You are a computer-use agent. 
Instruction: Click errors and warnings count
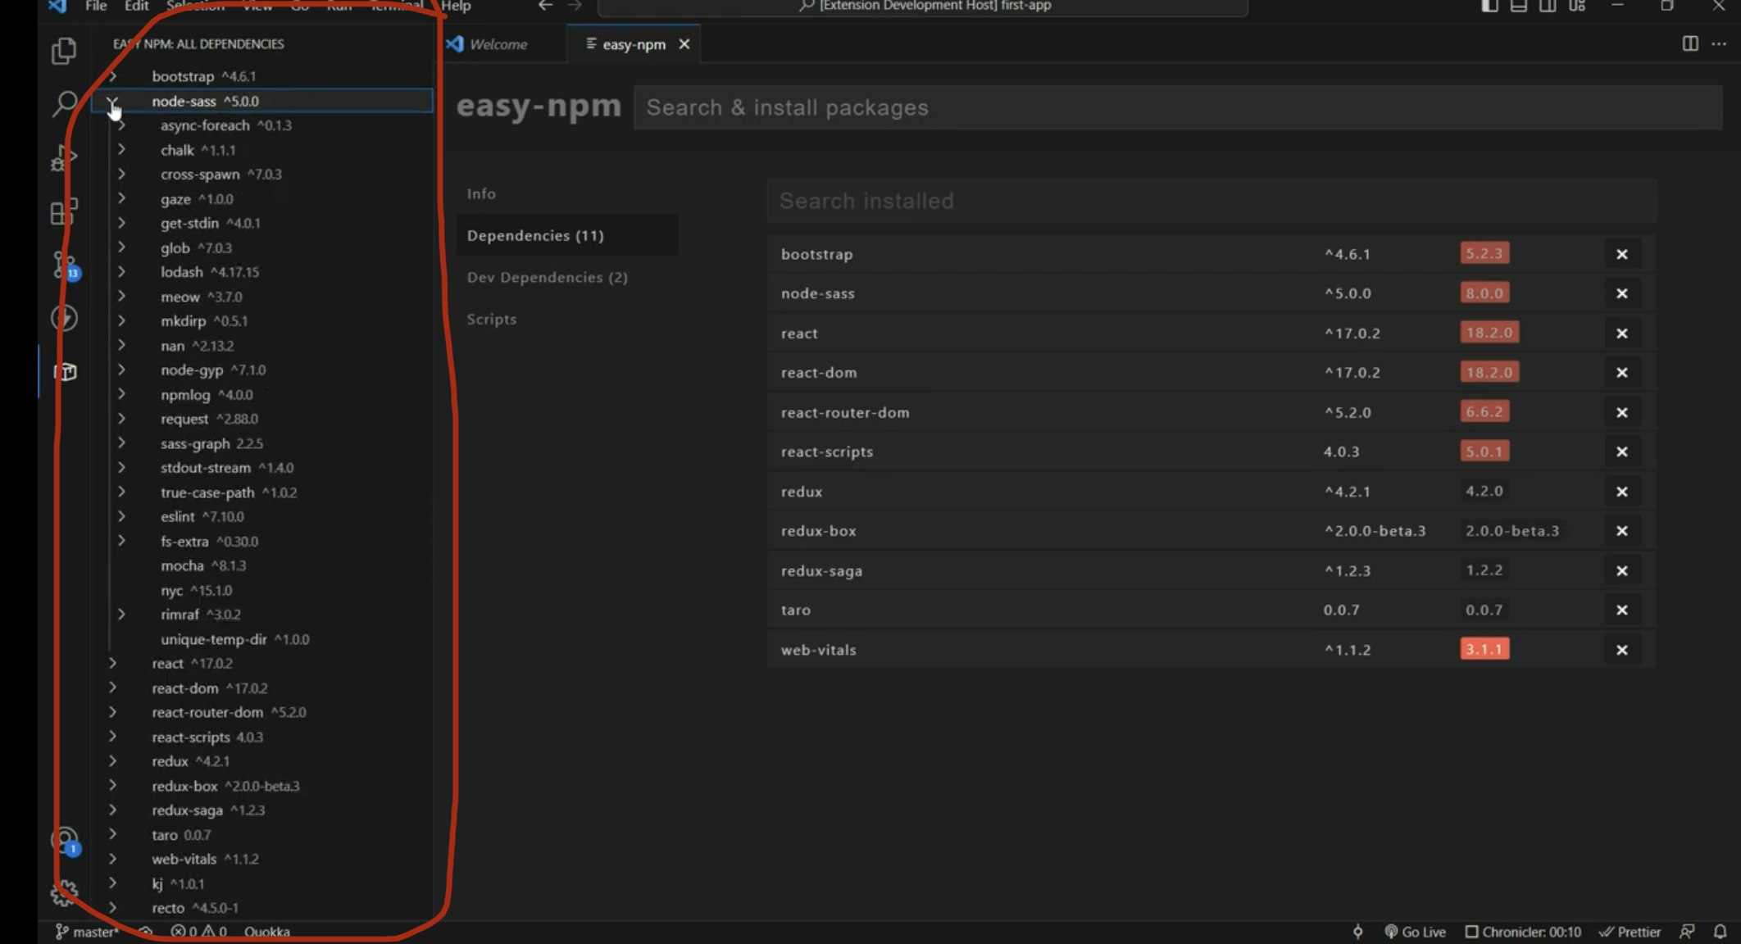tap(198, 932)
